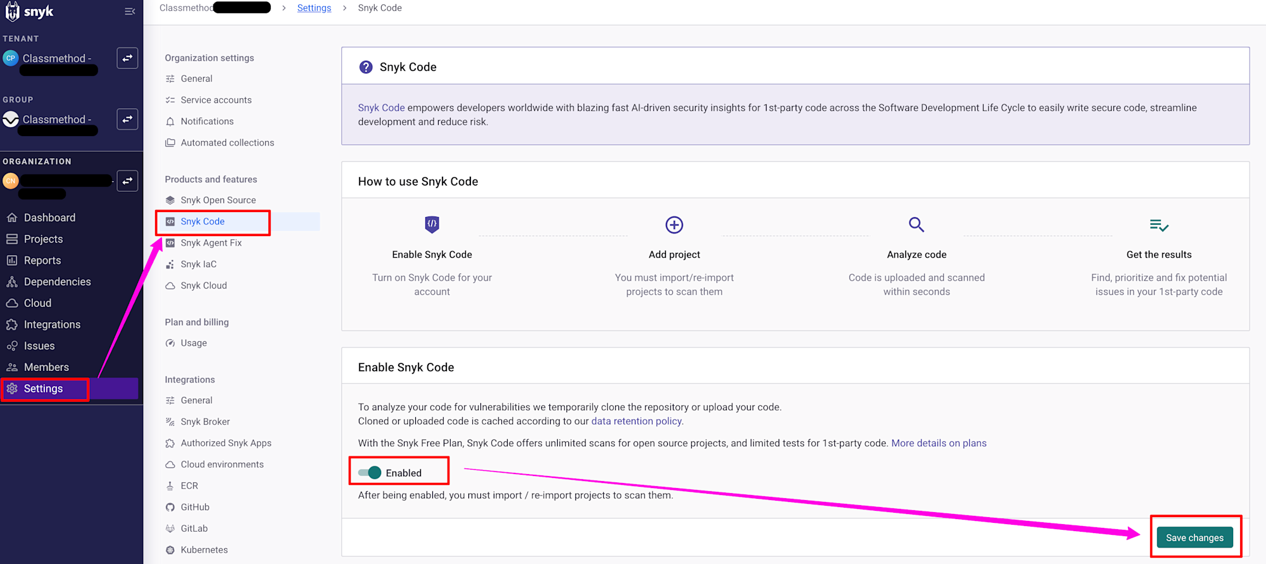Click the Enable Snyk Code shield icon

(432, 224)
